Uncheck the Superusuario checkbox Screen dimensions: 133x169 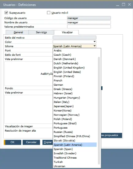(x=6, y=13)
